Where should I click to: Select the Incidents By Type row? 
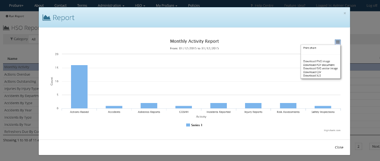(21, 117)
